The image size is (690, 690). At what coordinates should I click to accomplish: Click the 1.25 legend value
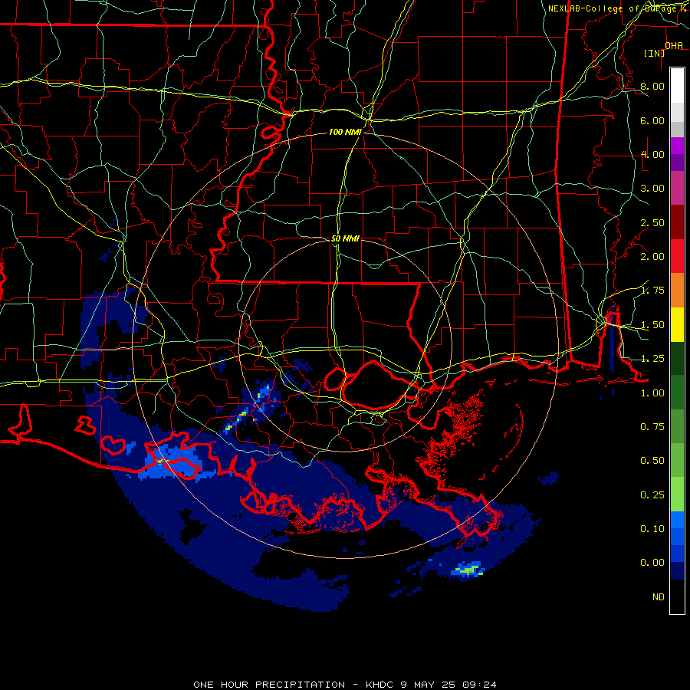point(652,359)
